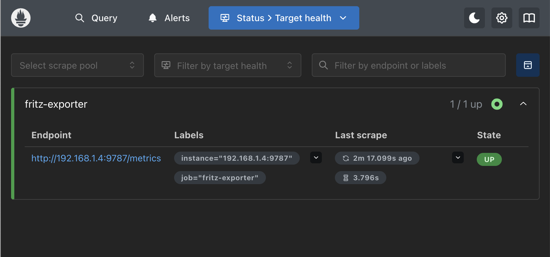Viewport: 550px width, 257px height.
Task: Click the collapse-all pools panel icon button
Action: 528,65
